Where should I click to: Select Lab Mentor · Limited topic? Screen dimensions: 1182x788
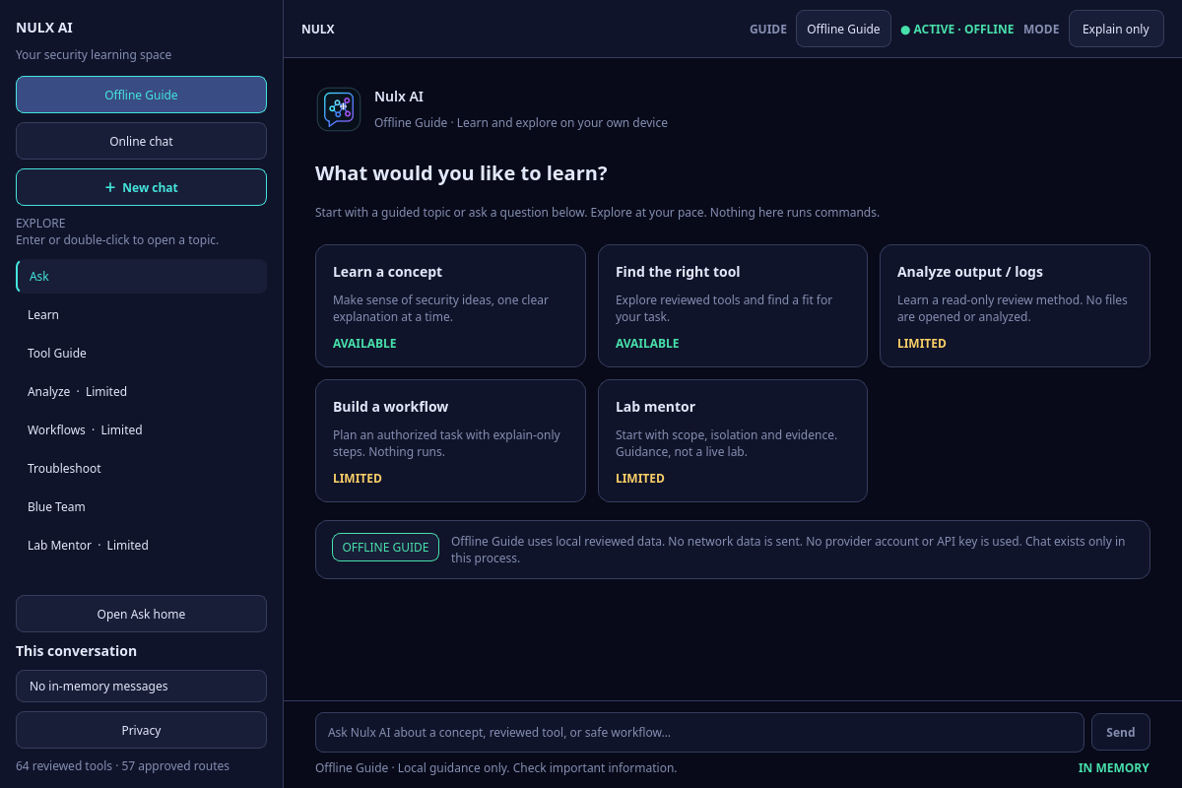(141, 545)
